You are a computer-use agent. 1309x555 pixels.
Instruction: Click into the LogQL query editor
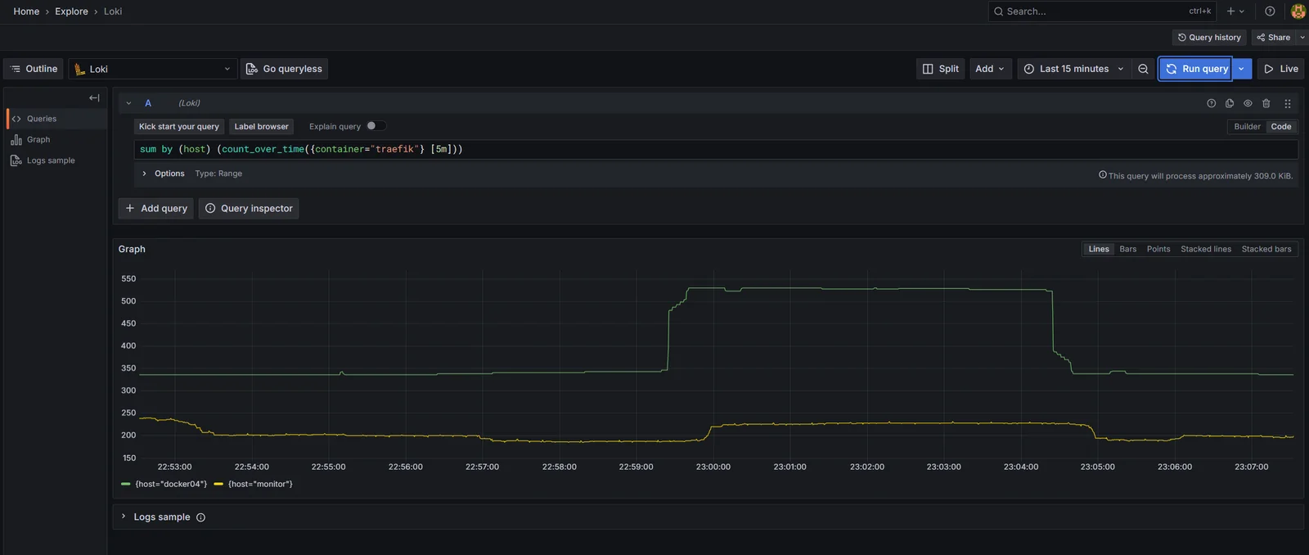tap(716, 149)
